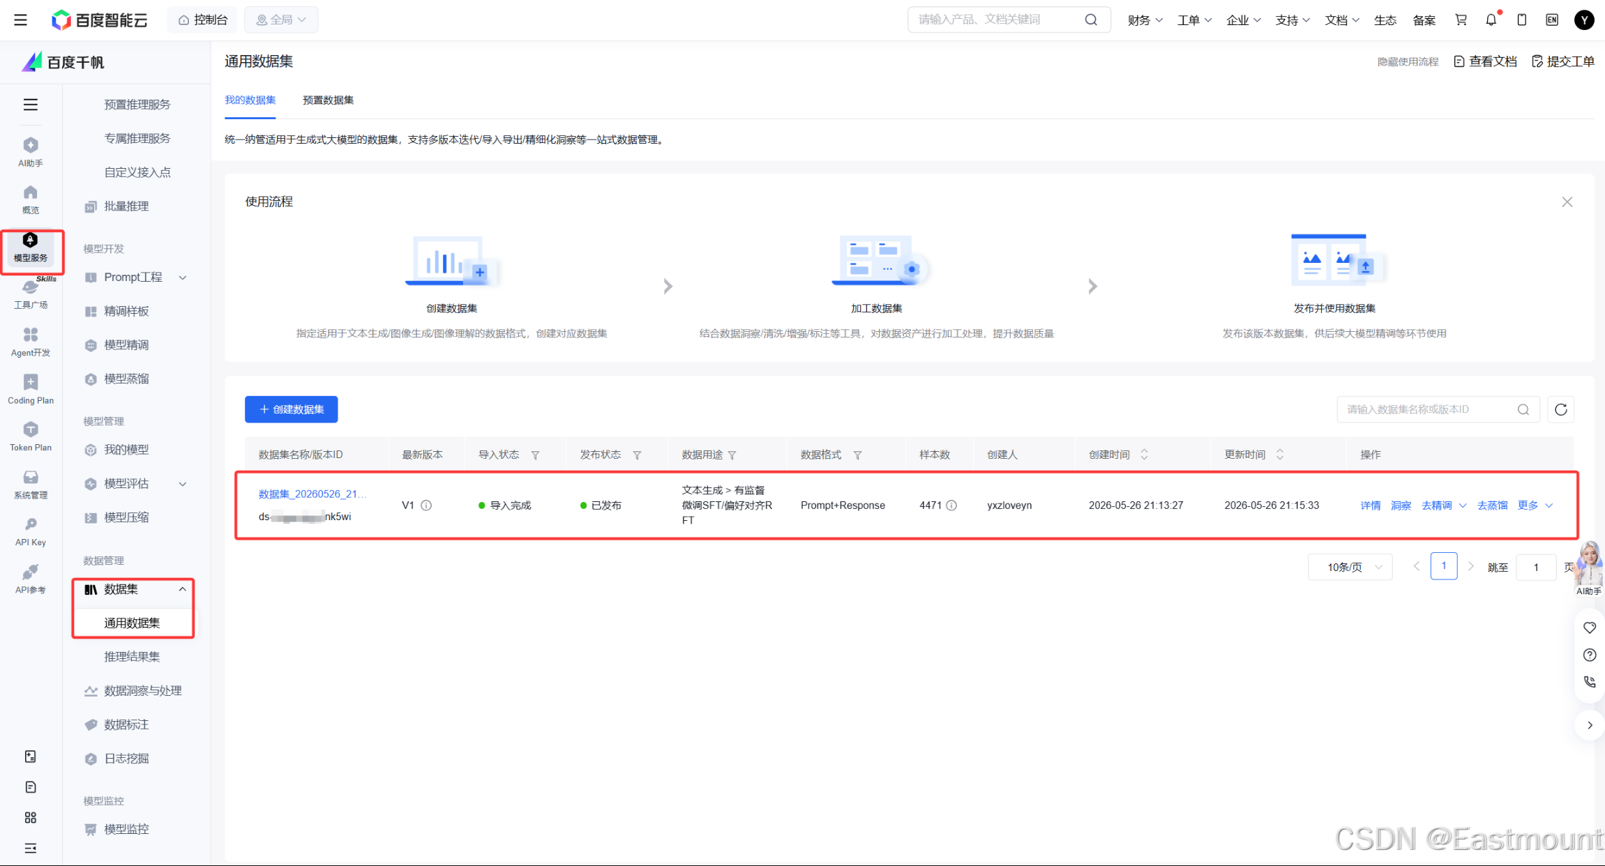
Task: Go to 概览 overview icon
Action: pyautogui.click(x=30, y=199)
